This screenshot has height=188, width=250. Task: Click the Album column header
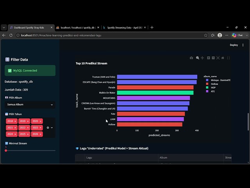pyautogui.click(x=191, y=157)
